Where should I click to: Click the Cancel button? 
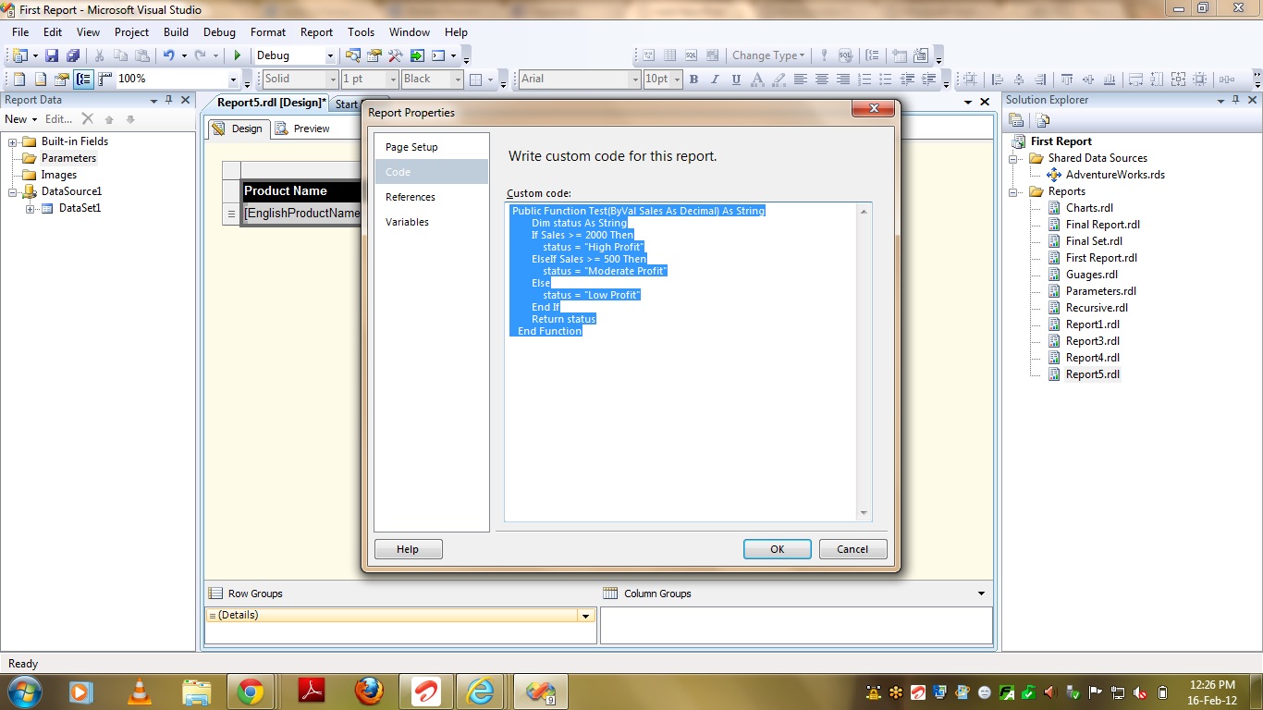852,549
